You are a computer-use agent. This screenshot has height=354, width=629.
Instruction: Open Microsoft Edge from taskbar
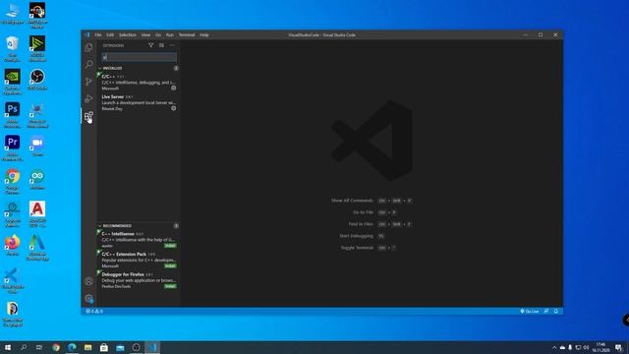click(72, 347)
